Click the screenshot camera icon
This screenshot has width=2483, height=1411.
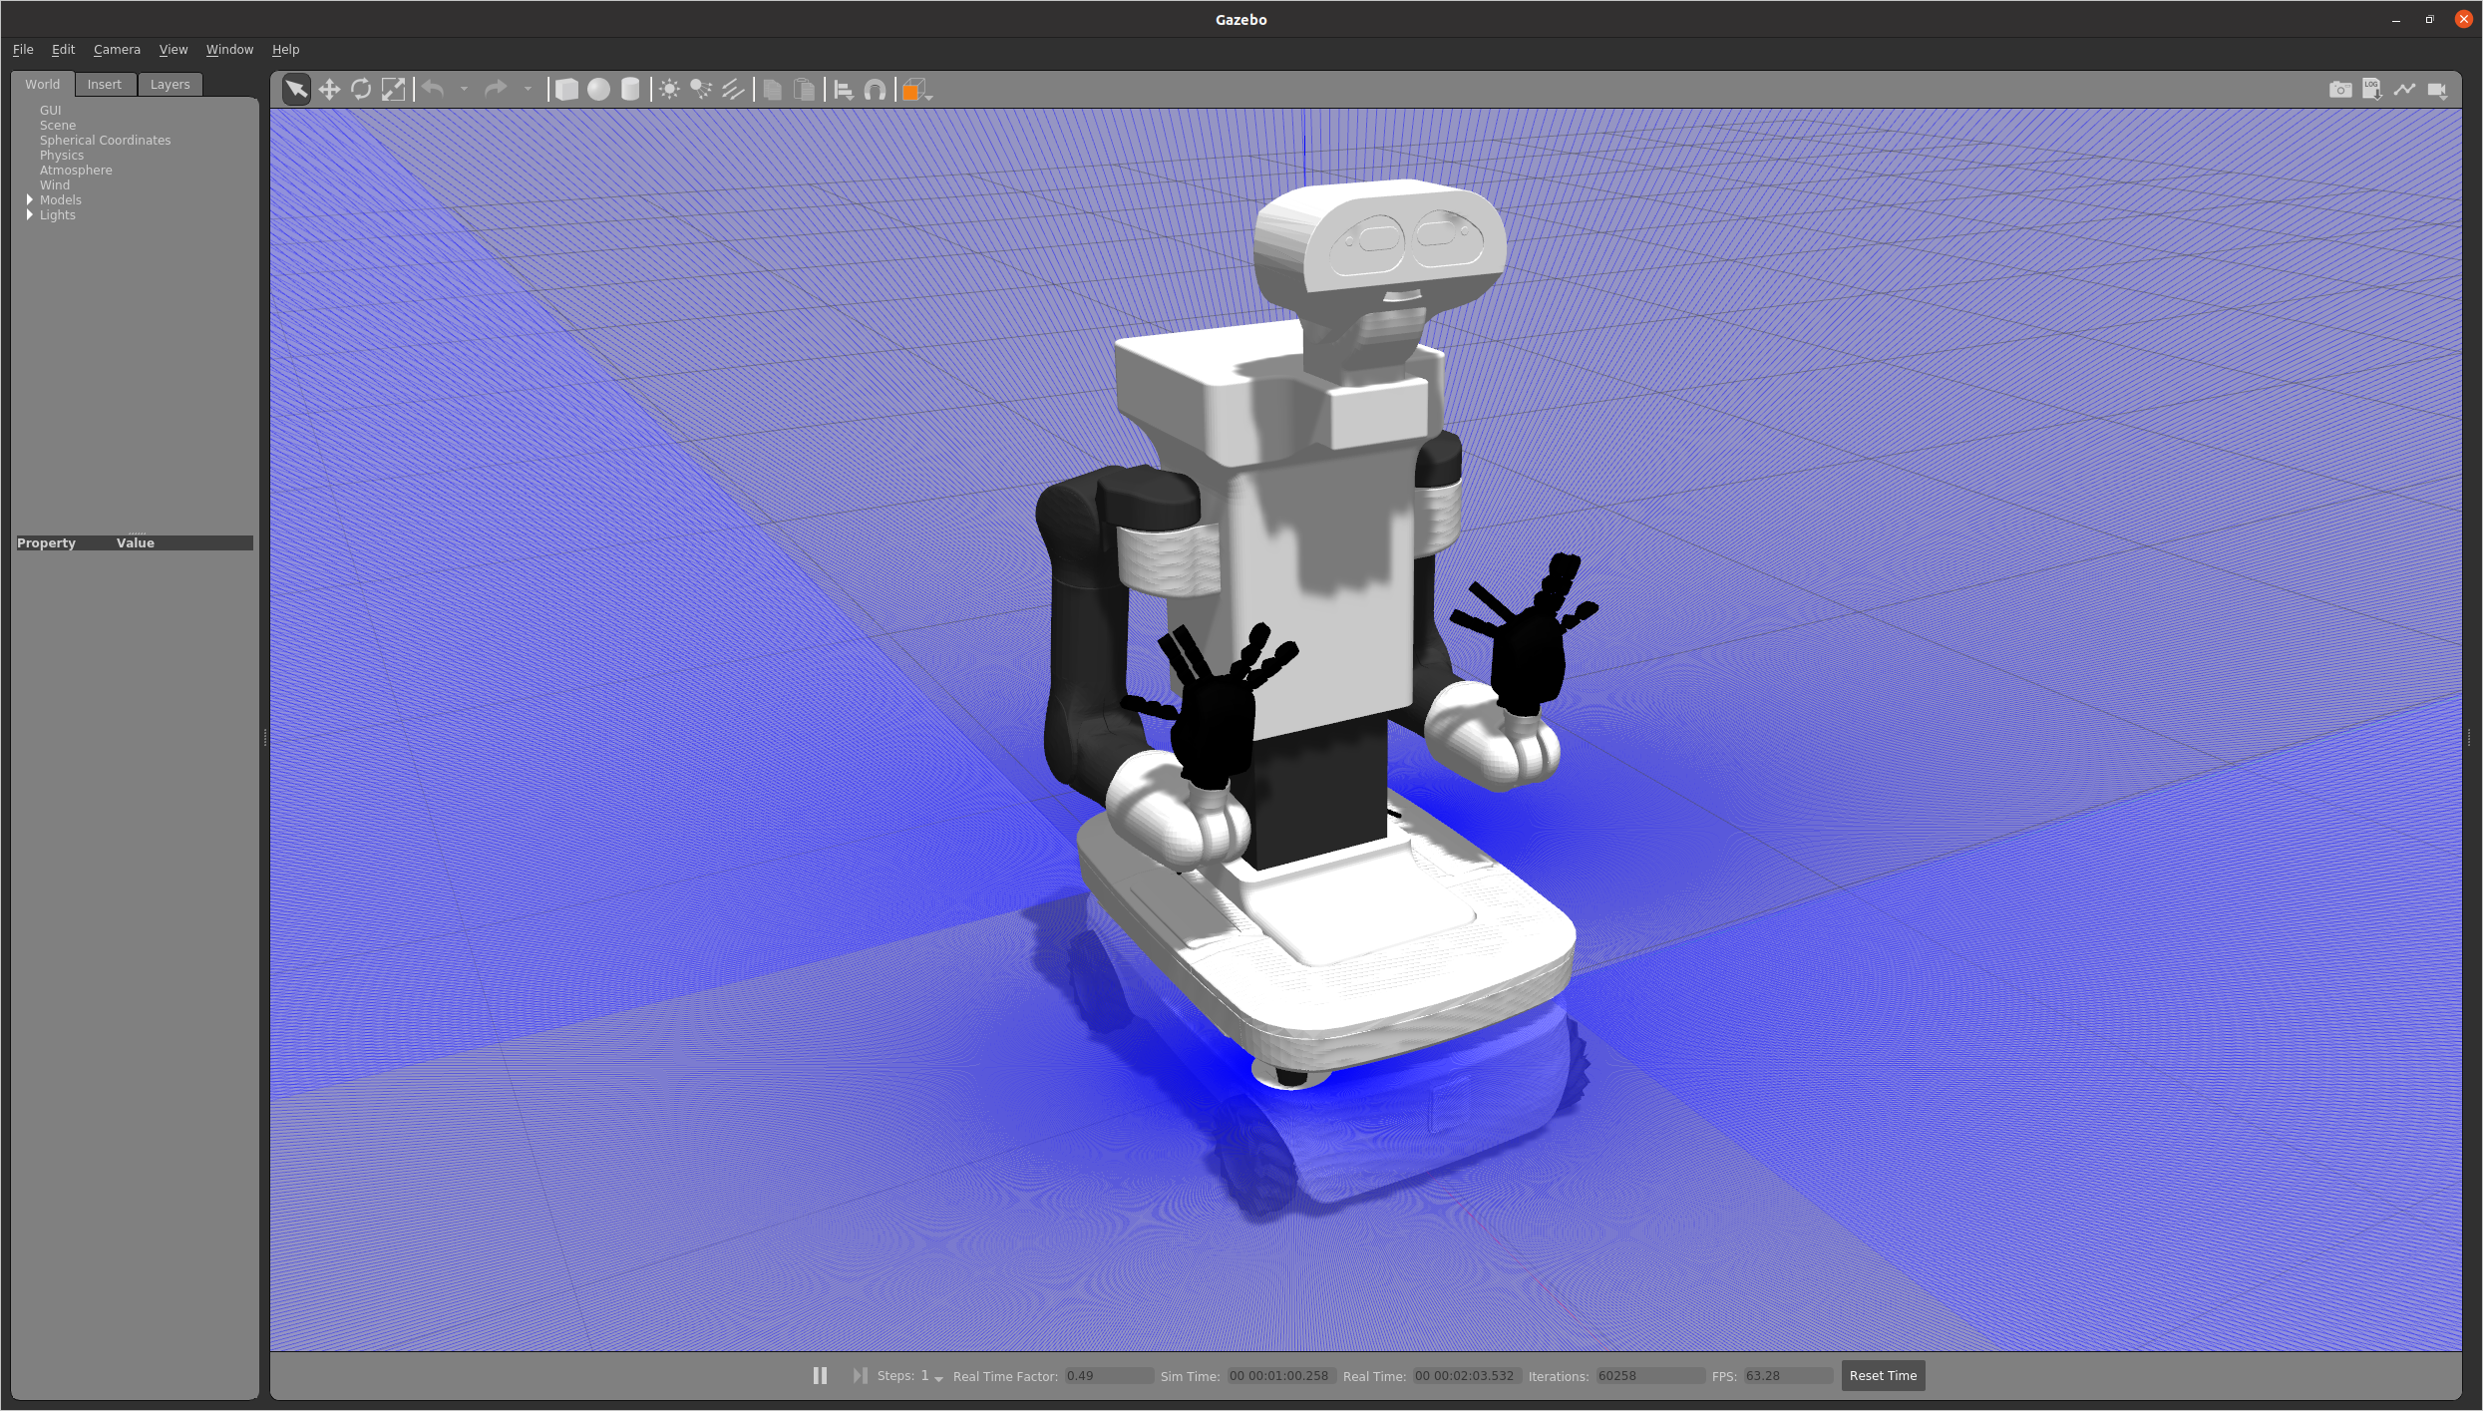click(2339, 90)
